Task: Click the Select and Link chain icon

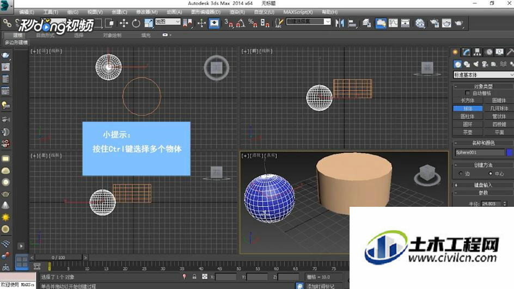Action: click(7, 23)
